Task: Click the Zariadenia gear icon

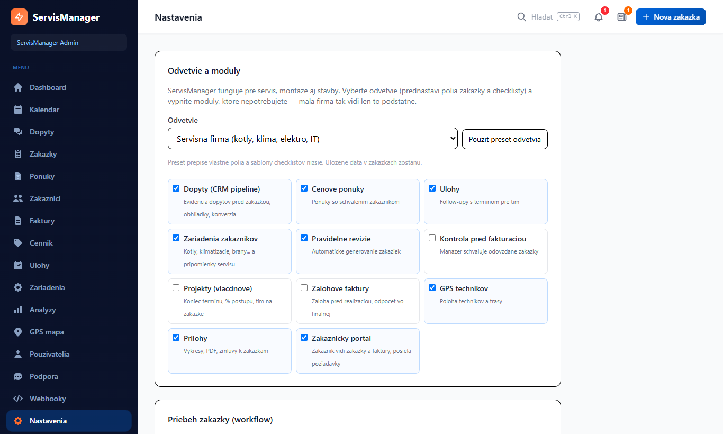Action: point(18,287)
